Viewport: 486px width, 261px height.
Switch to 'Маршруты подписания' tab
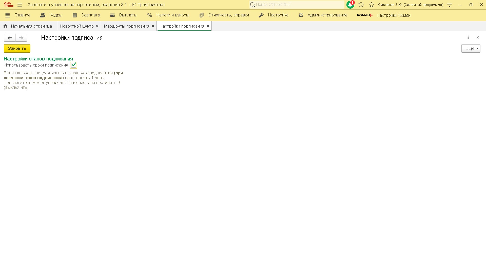126,26
